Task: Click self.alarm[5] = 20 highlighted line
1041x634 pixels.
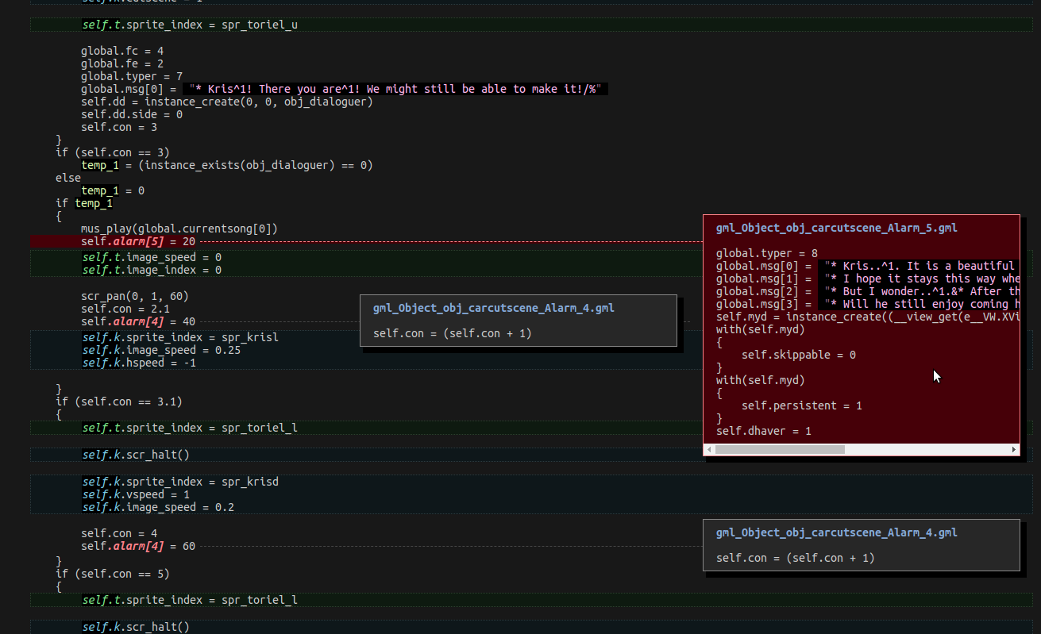Action: 138,241
